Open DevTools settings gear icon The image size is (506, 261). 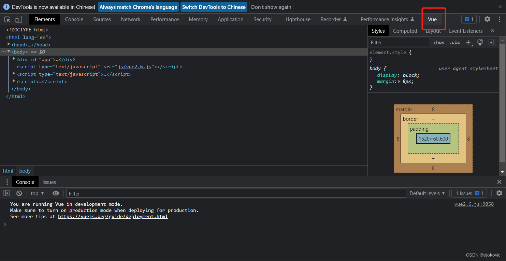pyautogui.click(x=488, y=19)
